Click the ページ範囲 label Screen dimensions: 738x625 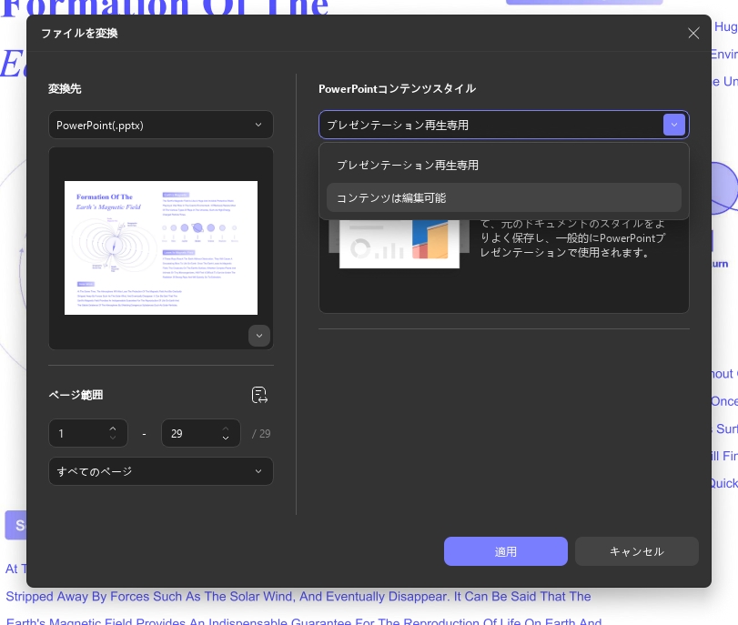[76, 395]
